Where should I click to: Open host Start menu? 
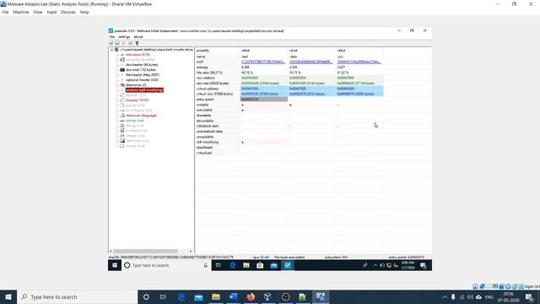(x=8, y=296)
